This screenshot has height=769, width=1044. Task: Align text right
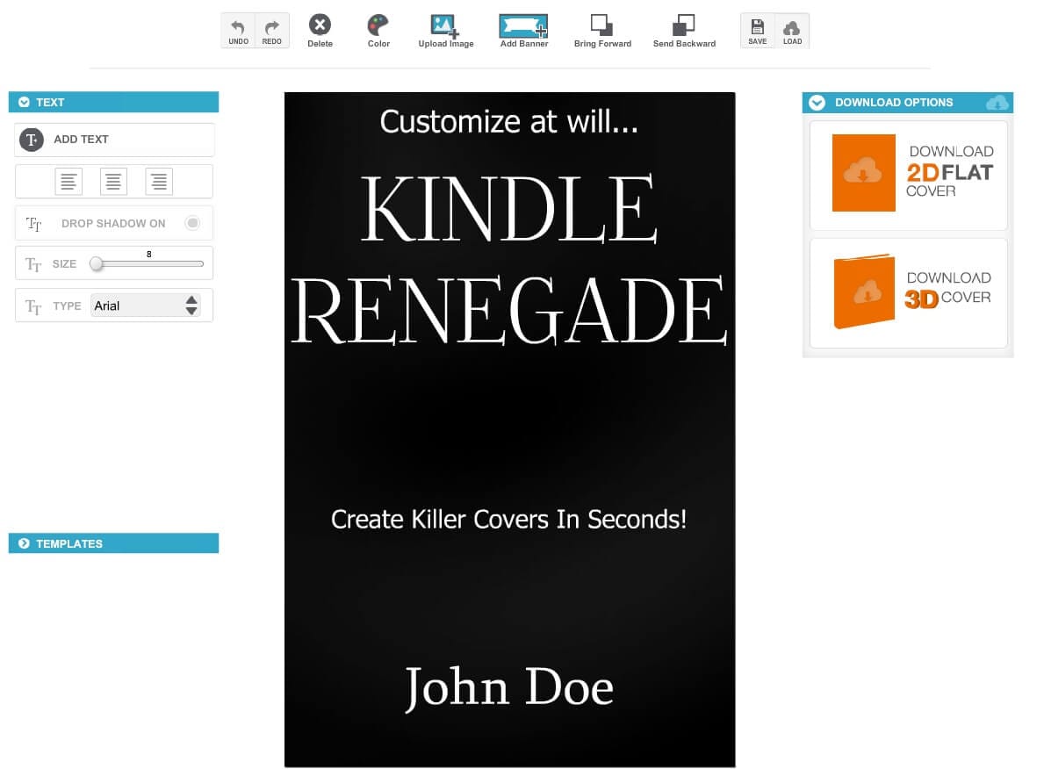(x=159, y=181)
